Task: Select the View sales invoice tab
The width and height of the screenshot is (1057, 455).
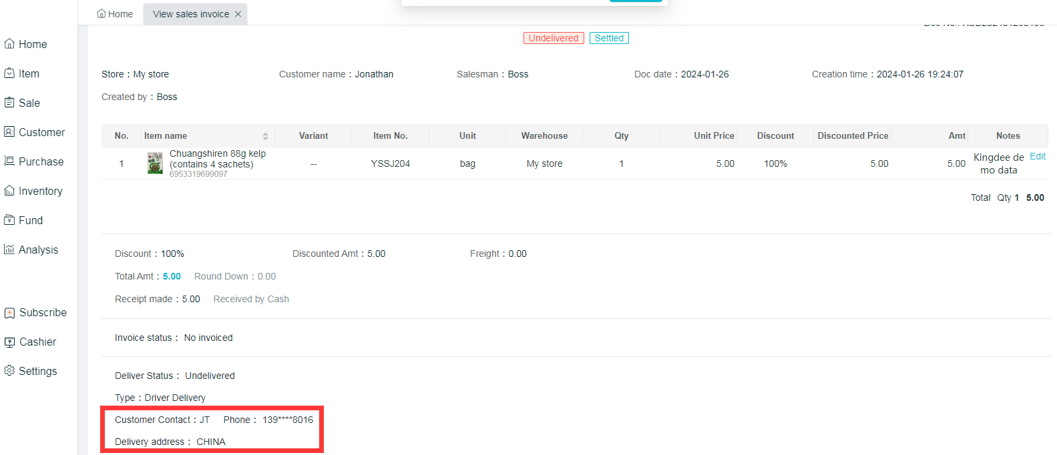Action: [x=190, y=14]
